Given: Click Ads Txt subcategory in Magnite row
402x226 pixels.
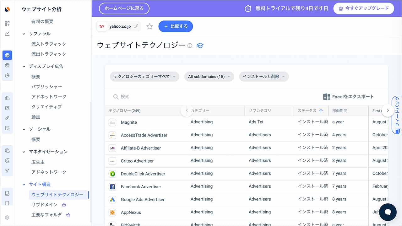Looking at the screenshot, I should [256, 122].
